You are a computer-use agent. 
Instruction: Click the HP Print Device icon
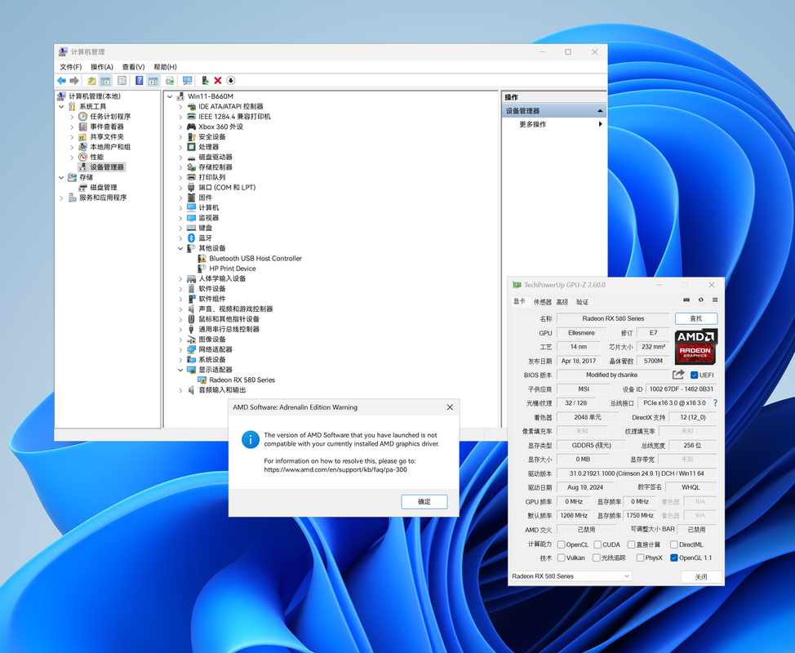(x=202, y=269)
